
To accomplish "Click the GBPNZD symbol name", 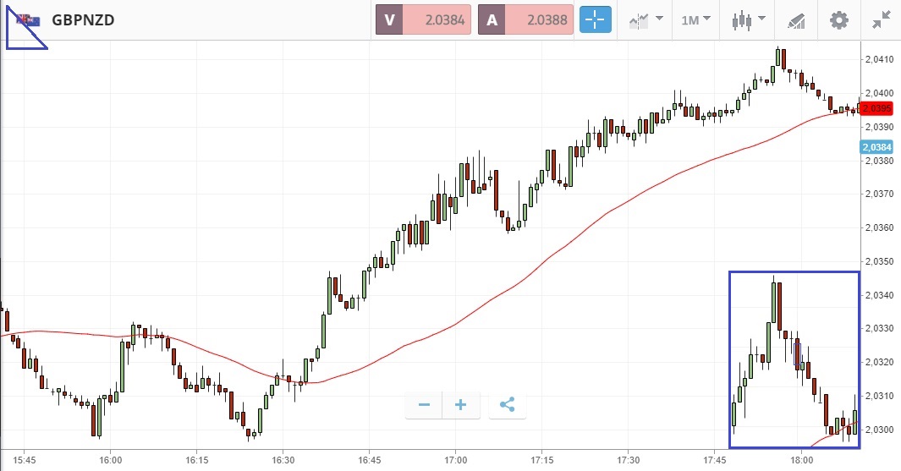I will point(83,20).
